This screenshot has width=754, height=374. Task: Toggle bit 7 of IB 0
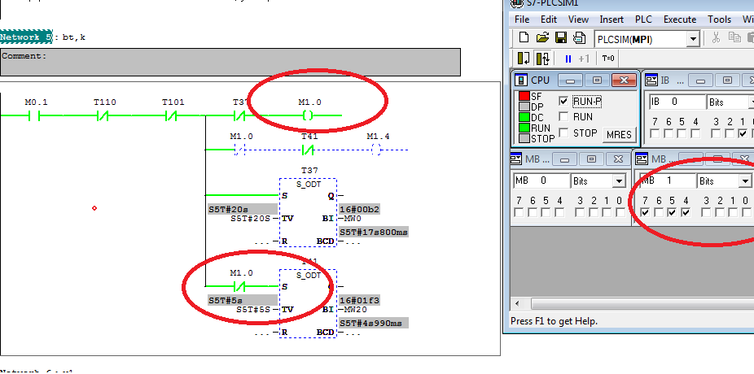coord(655,133)
